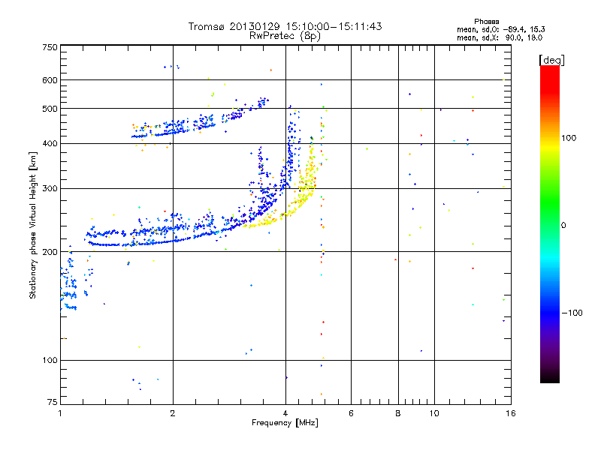Click the colorbar '-100' tick label
The height and width of the screenshot is (450, 601).
(x=572, y=313)
